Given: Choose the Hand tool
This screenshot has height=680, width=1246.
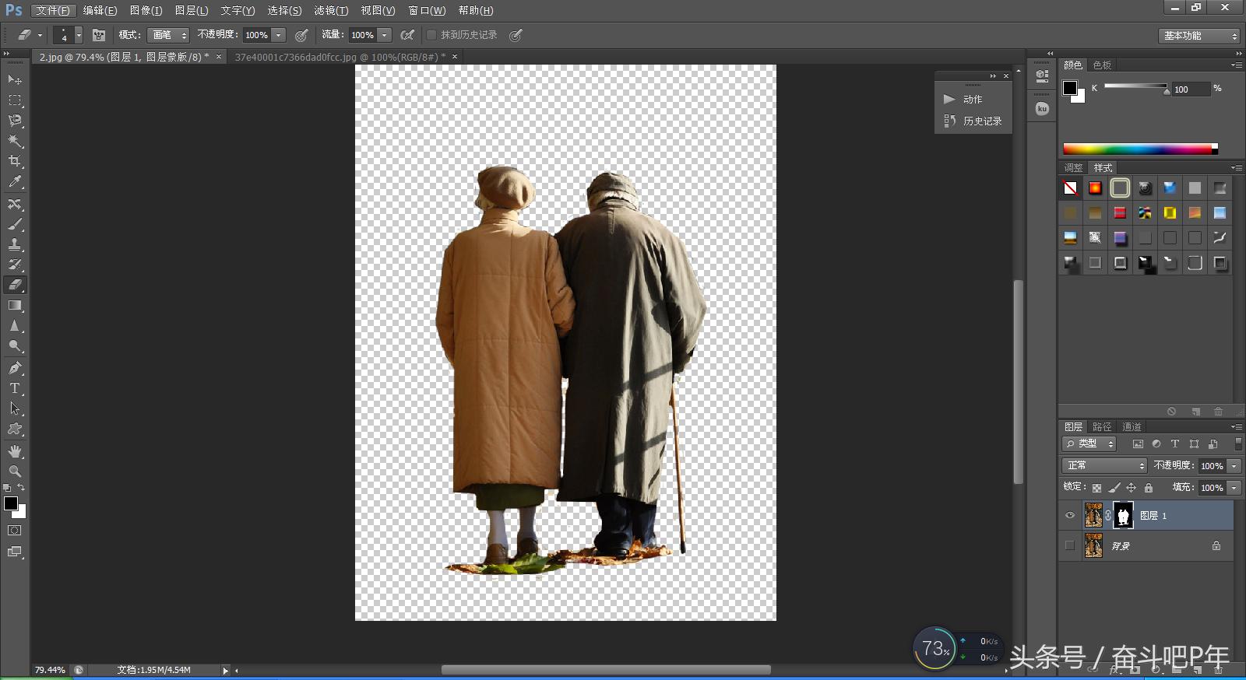Looking at the screenshot, I should [15, 451].
